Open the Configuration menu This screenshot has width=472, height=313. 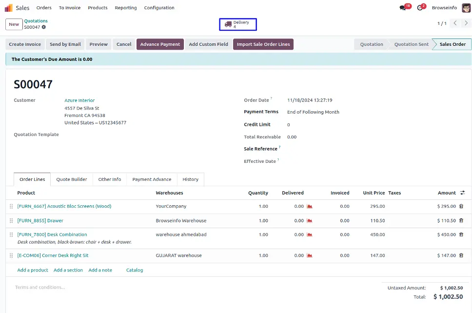[159, 8]
